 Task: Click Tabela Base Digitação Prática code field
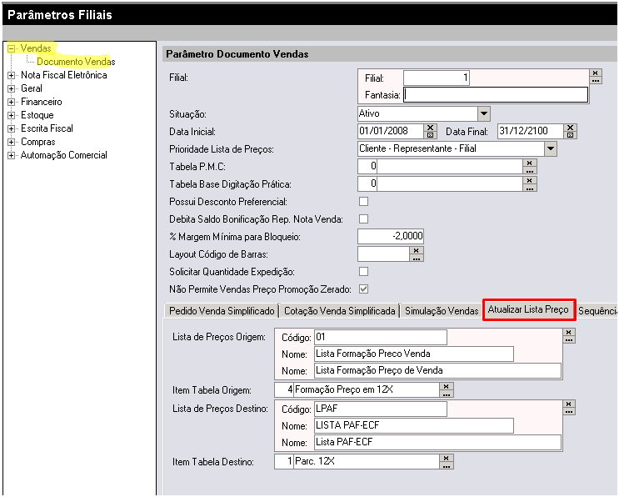pos(367,183)
